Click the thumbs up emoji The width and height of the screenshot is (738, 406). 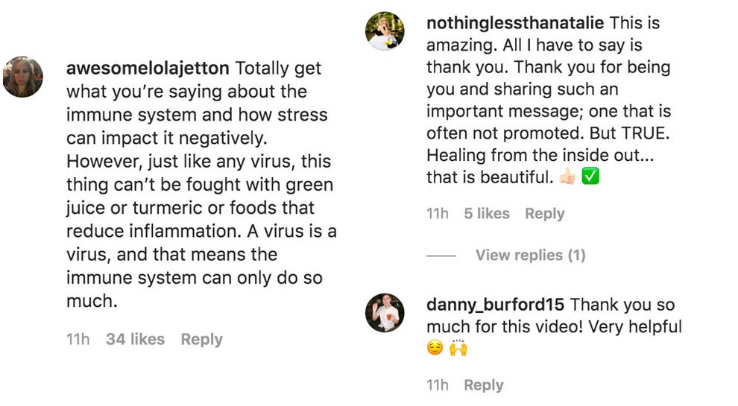pyautogui.click(x=567, y=179)
